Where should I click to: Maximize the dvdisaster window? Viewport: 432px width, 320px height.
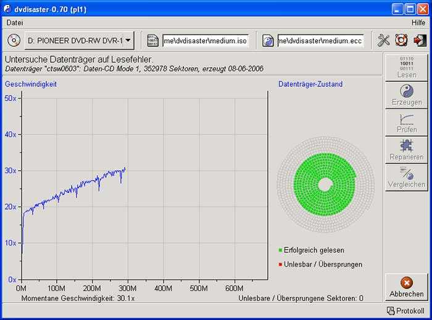click(x=410, y=9)
